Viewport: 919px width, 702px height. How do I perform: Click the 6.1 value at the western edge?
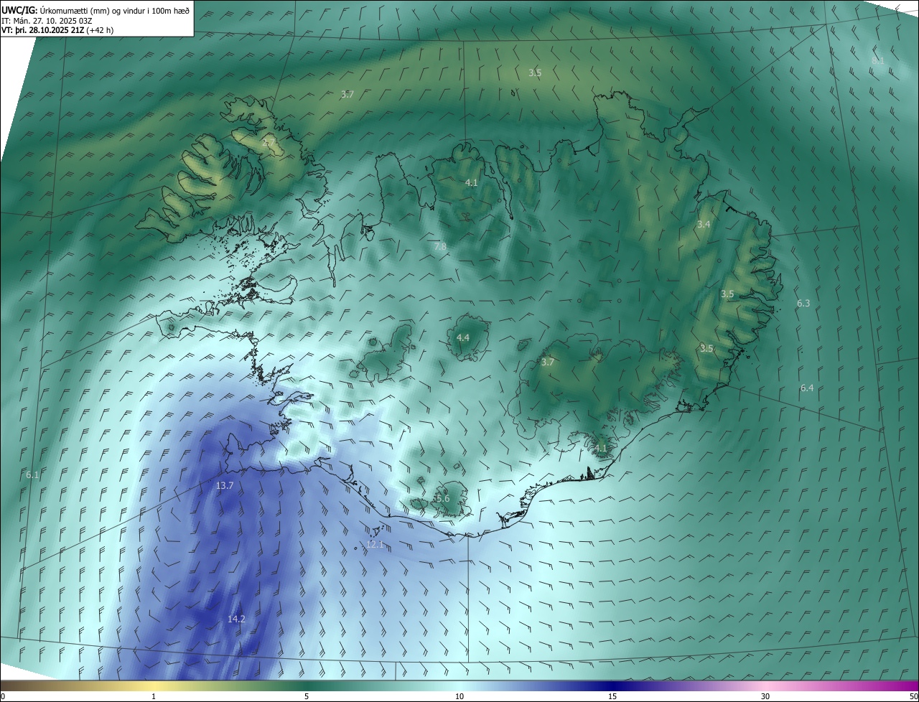(x=32, y=475)
